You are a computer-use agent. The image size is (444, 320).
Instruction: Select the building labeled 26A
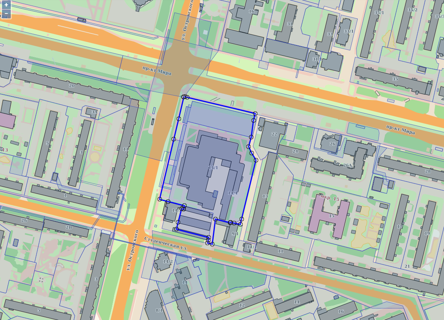pos(347,165)
